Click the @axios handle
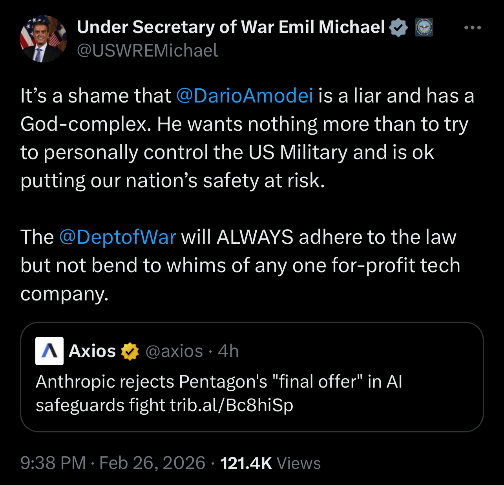This screenshot has height=485, width=504. point(174,351)
